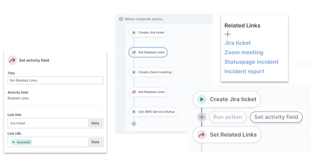Click the plus icon under Related Links heading
Image resolution: width=311 pixels, height=157 pixels.
228,34
